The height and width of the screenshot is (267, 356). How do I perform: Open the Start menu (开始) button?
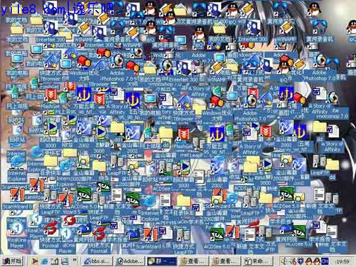13,260
